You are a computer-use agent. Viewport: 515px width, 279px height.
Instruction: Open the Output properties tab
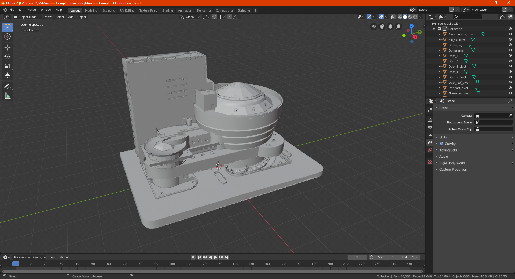(430, 127)
